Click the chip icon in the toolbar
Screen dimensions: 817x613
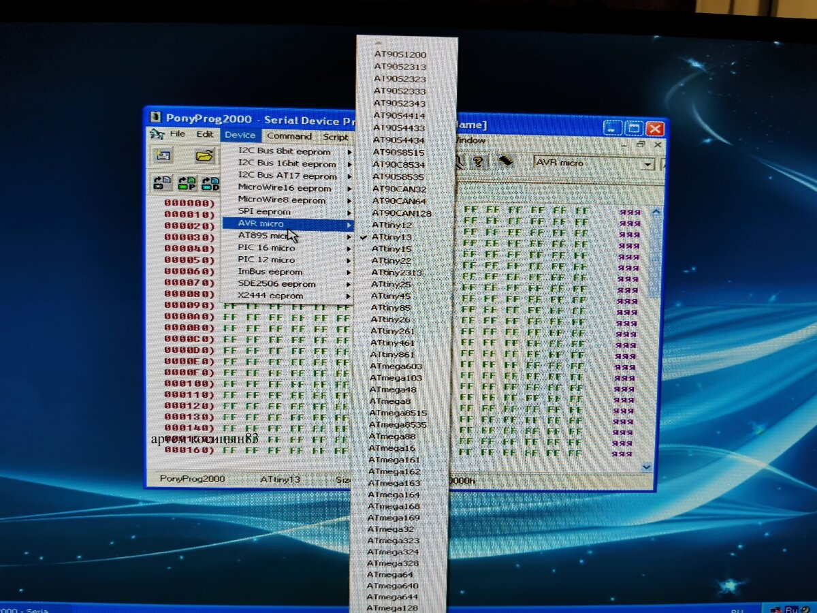[x=504, y=161]
